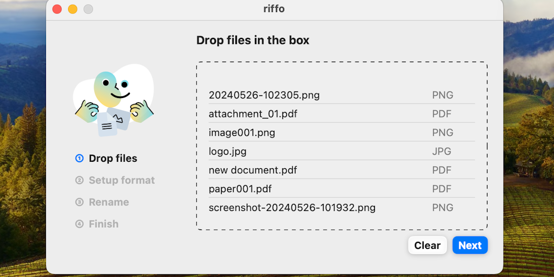Select the Drop files step
Viewport: 554px width, 277px height.
(113, 159)
